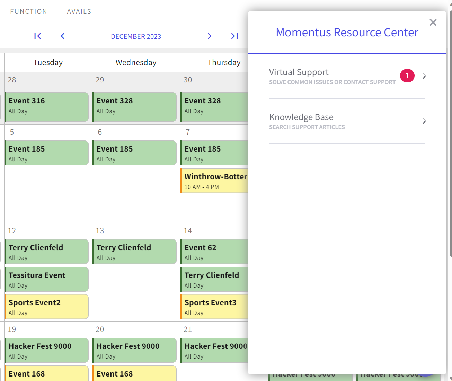Select Sports Event2 on Tuesday the 12th
452x381 pixels.
46,307
